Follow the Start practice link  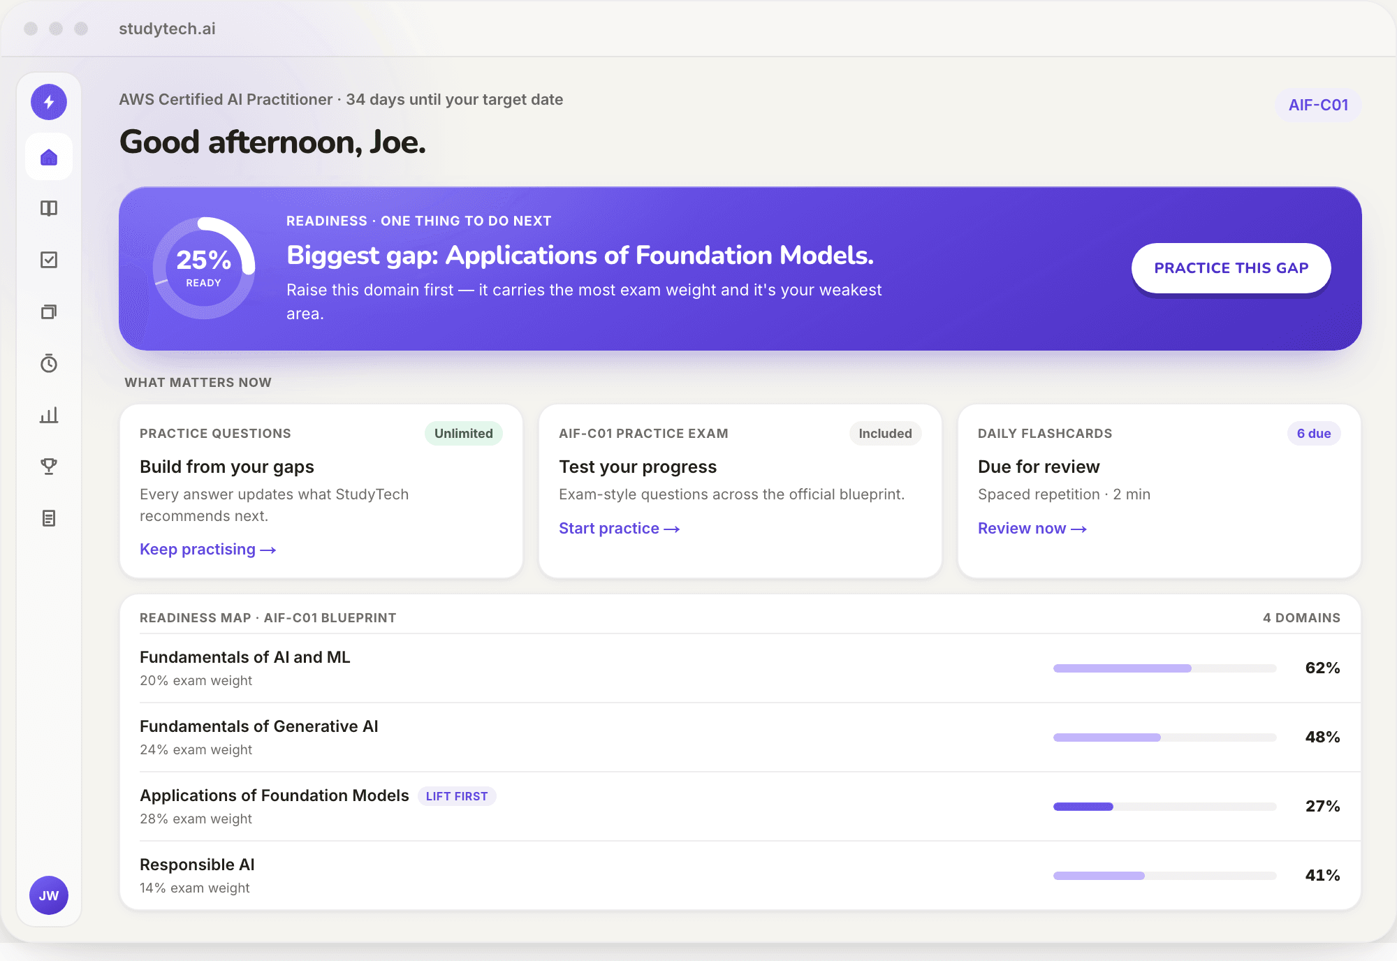620,529
